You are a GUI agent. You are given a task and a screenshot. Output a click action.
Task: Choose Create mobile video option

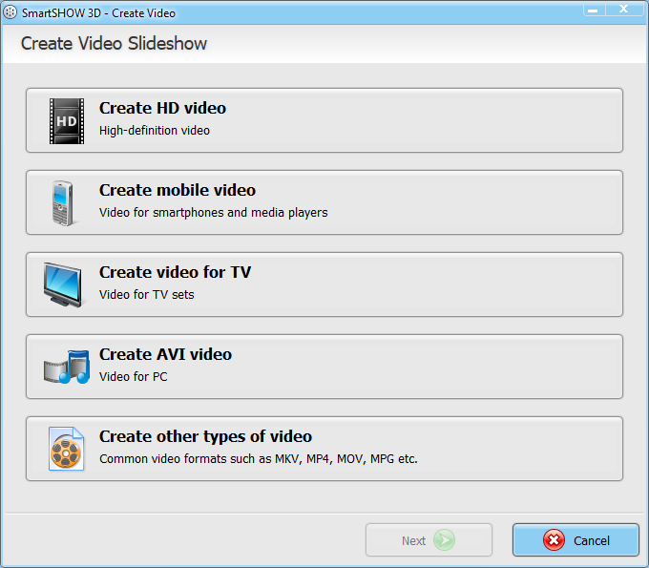tap(324, 202)
